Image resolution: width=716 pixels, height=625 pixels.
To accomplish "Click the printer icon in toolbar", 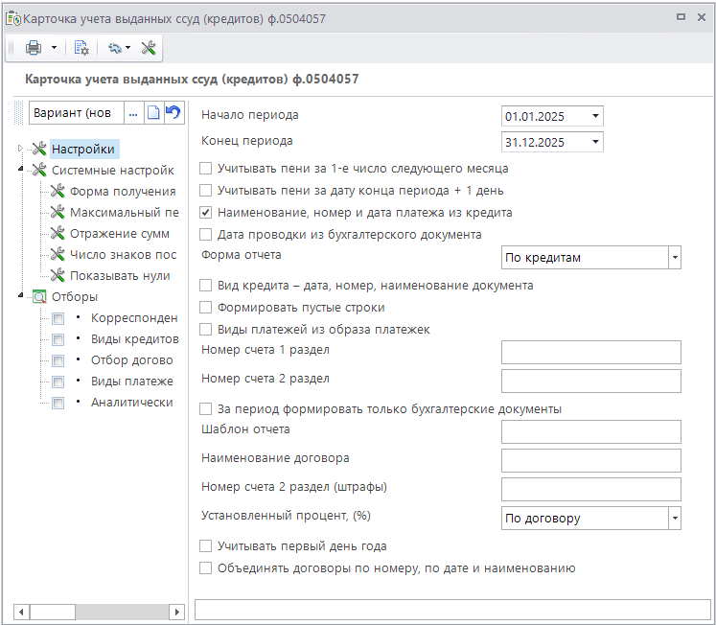I will tap(34, 48).
